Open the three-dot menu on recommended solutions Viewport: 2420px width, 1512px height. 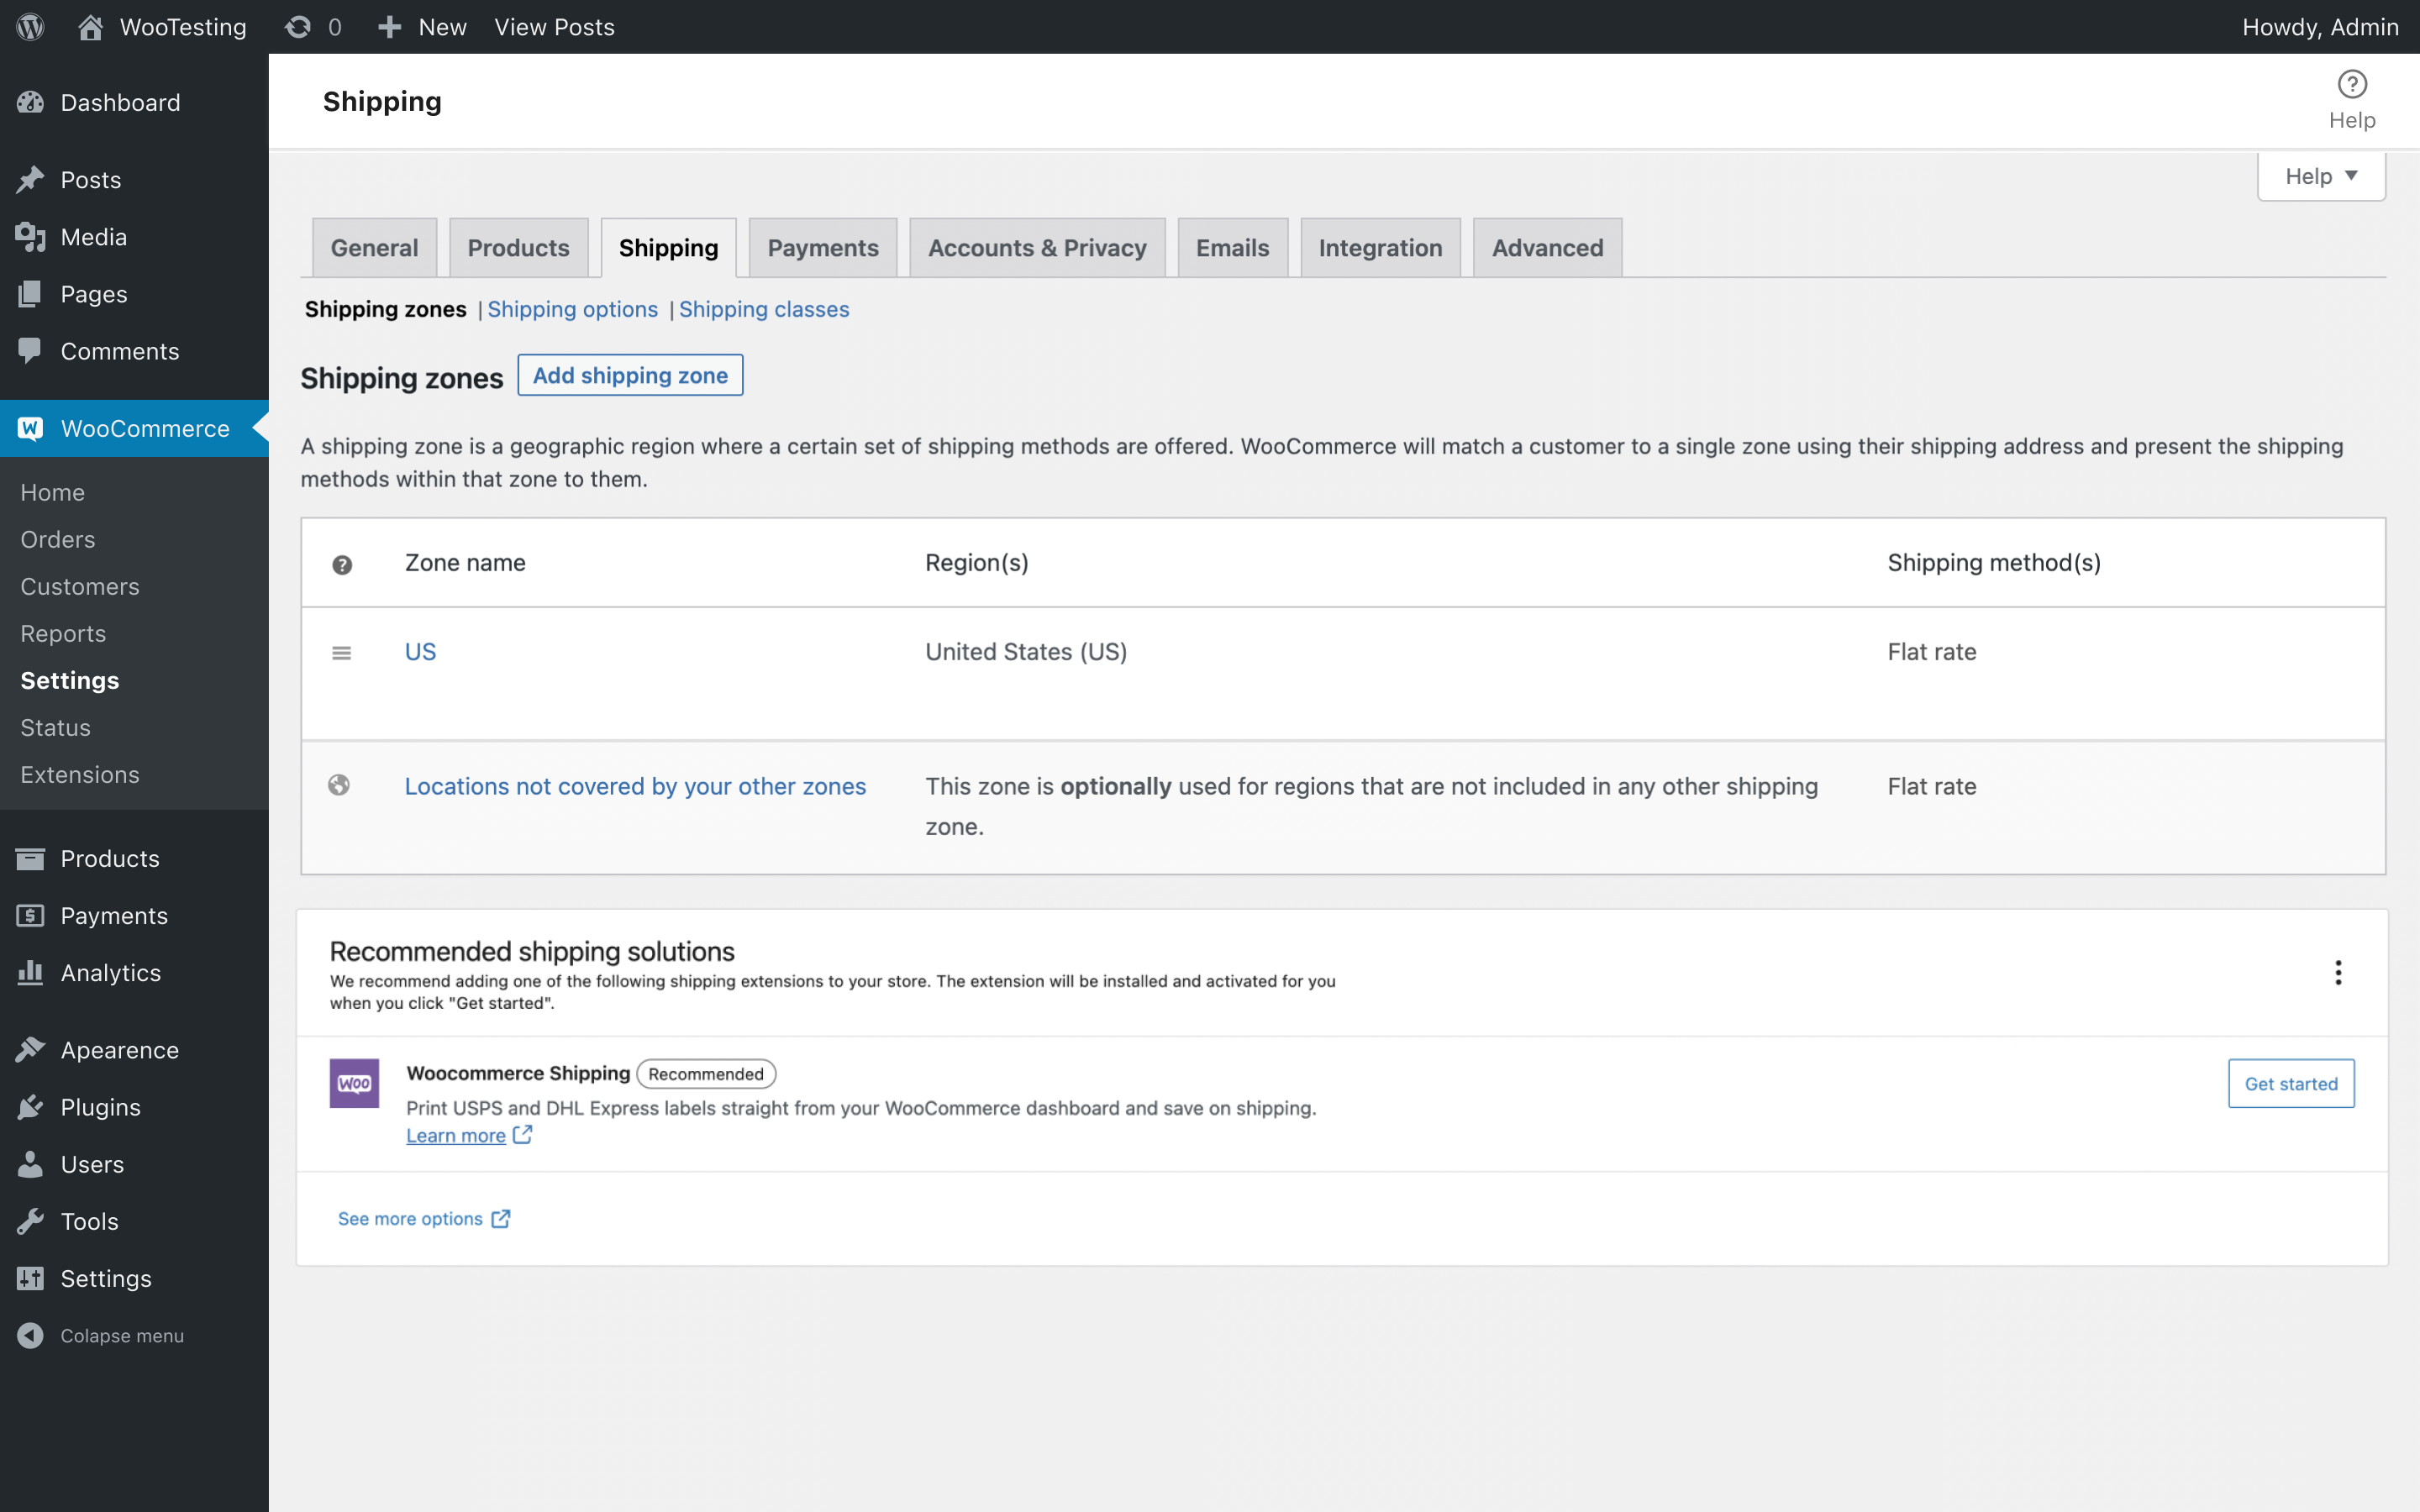click(2338, 971)
